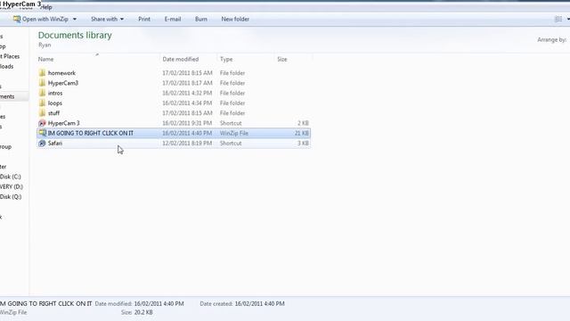Change view using the view icon

tap(558, 19)
